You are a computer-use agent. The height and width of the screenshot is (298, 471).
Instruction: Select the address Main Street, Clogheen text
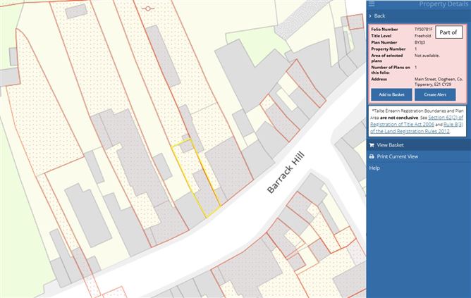[439, 82]
